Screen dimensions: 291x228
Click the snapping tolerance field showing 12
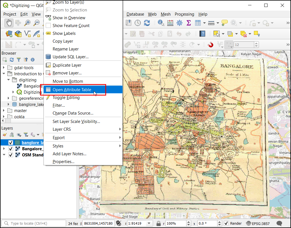[x=244, y=45]
